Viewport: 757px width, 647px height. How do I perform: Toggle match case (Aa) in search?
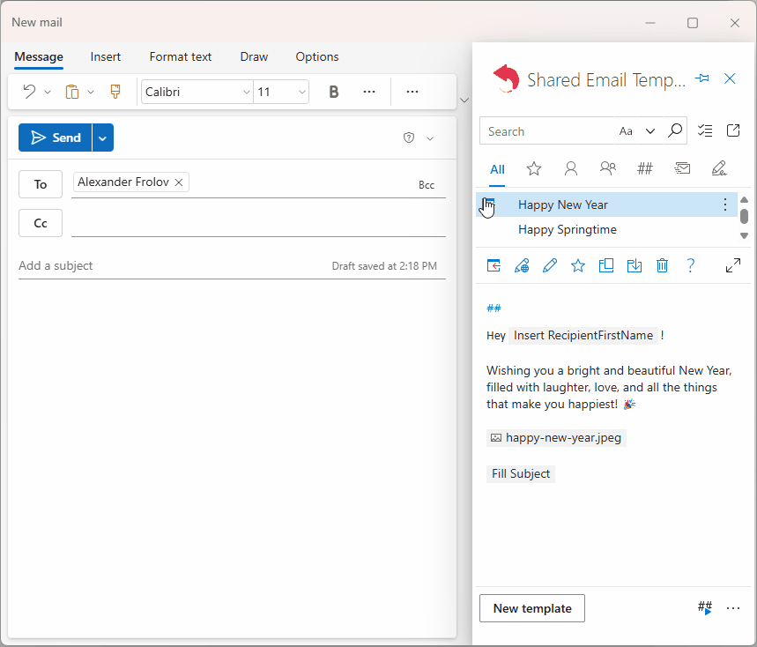click(x=626, y=130)
